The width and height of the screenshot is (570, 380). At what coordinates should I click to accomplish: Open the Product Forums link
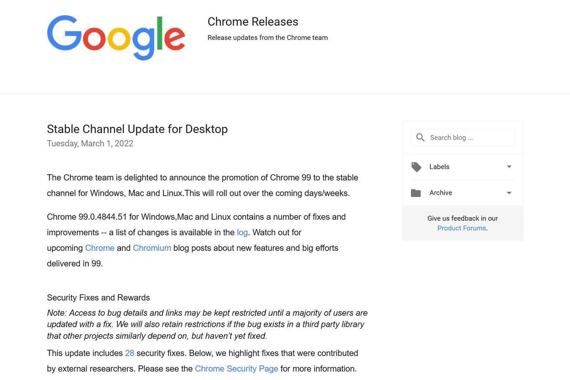(462, 228)
